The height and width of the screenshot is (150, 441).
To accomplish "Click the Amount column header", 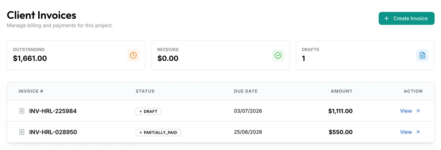I will pyautogui.click(x=341, y=91).
